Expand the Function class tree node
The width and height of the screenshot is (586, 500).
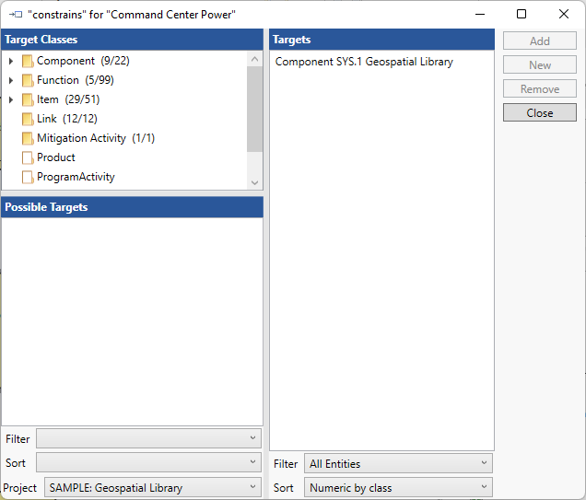pos(11,80)
